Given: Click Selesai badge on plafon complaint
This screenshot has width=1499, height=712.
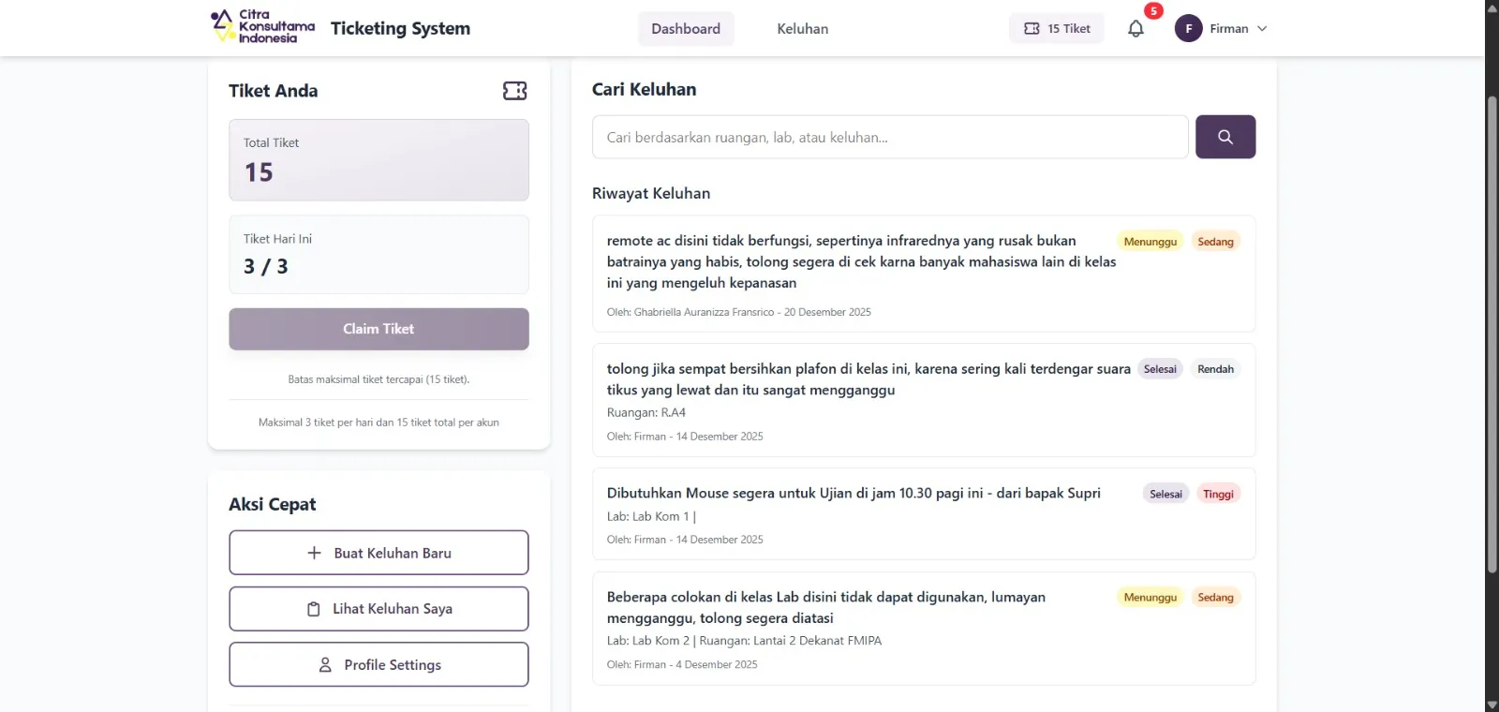Looking at the screenshot, I should pos(1160,369).
